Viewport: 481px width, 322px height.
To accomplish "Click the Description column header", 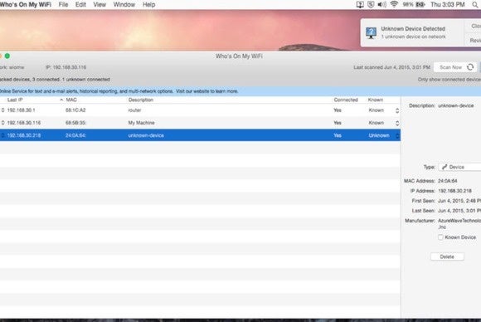I will (141, 100).
